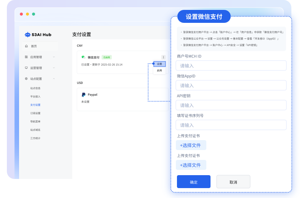The width and height of the screenshot is (307, 198).
Task: Click the API密钥 input field
Action: point(231,105)
